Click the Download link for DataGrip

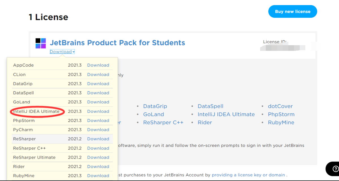coord(98,84)
